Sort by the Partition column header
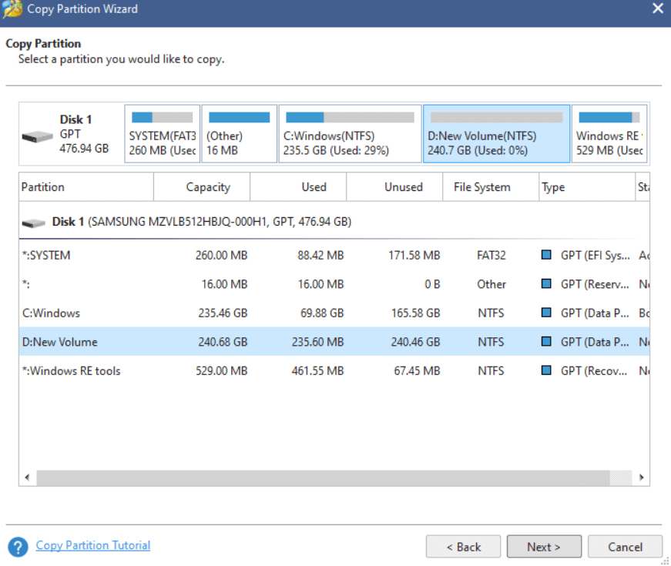 (86, 187)
